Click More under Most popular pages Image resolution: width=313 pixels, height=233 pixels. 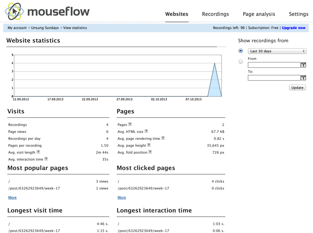[12, 197]
